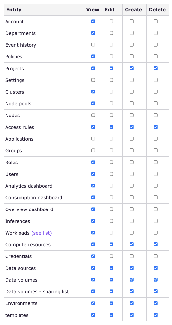Enable Edit checkbox for Clusters
The image size is (172, 325).
pos(111,92)
